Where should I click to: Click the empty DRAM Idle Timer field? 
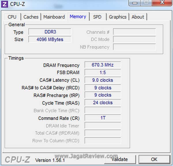tap(103, 126)
